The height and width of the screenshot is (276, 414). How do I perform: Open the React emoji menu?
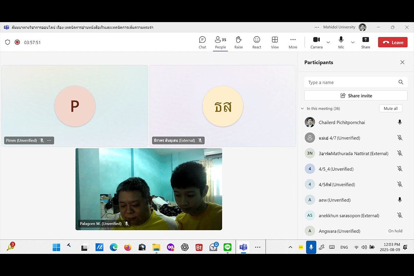click(257, 42)
